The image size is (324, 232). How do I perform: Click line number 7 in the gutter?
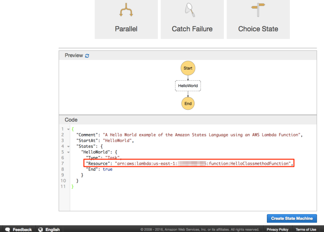pyautogui.click(x=63, y=163)
